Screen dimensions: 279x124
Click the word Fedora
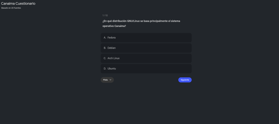[111, 38]
